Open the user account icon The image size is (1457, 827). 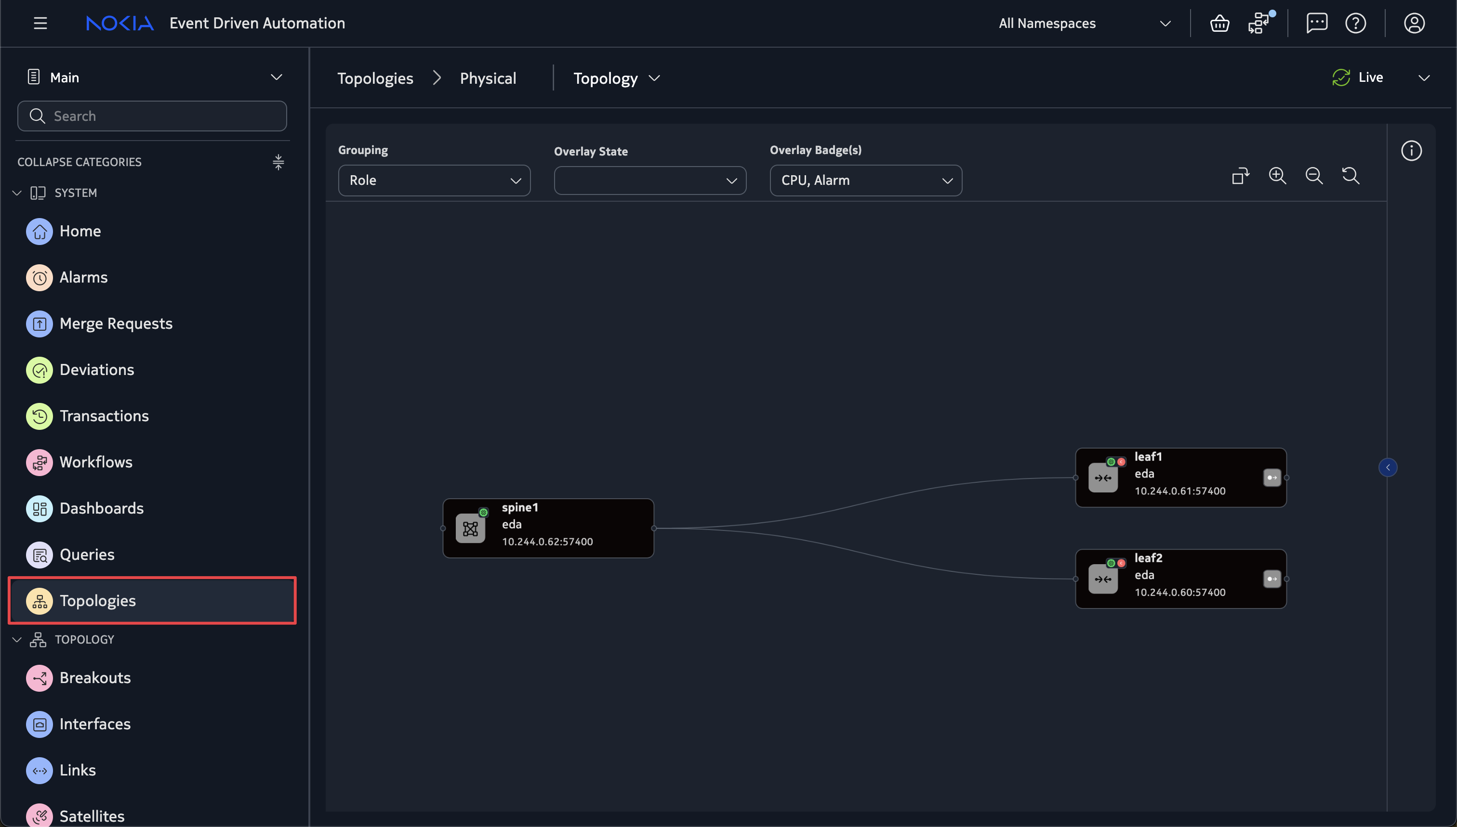1414,23
